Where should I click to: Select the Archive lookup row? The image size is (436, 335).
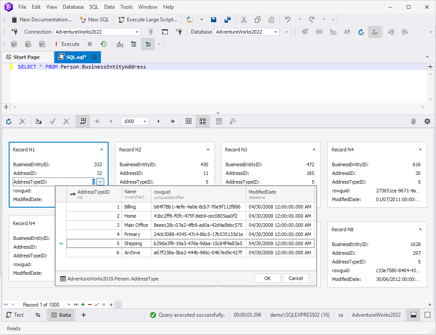pyautogui.click(x=191, y=253)
